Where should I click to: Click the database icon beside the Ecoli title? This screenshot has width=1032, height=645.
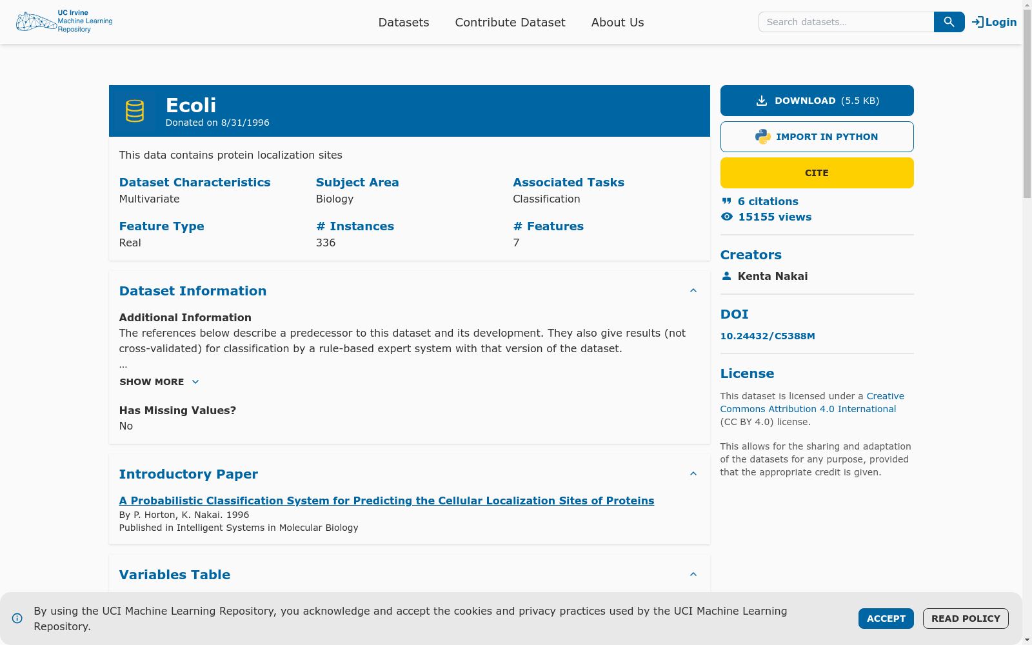coord(135,110)
